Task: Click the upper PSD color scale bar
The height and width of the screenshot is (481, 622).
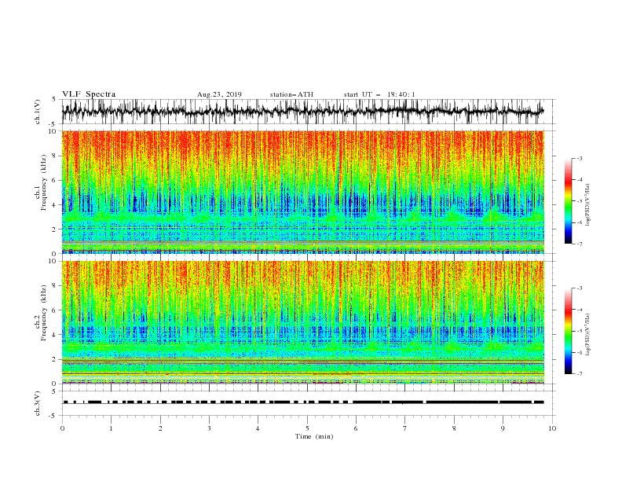Action: pos(568,201)
